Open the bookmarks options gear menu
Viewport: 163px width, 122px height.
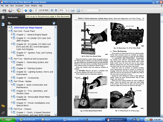(x=10, y=23)
